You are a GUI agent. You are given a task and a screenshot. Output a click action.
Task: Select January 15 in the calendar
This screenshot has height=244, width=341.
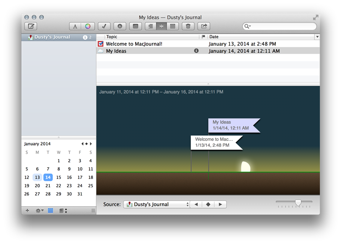[59, 177]
